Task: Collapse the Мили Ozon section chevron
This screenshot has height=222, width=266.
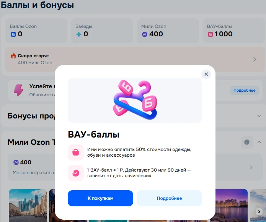Action: (x=259, y=142)
